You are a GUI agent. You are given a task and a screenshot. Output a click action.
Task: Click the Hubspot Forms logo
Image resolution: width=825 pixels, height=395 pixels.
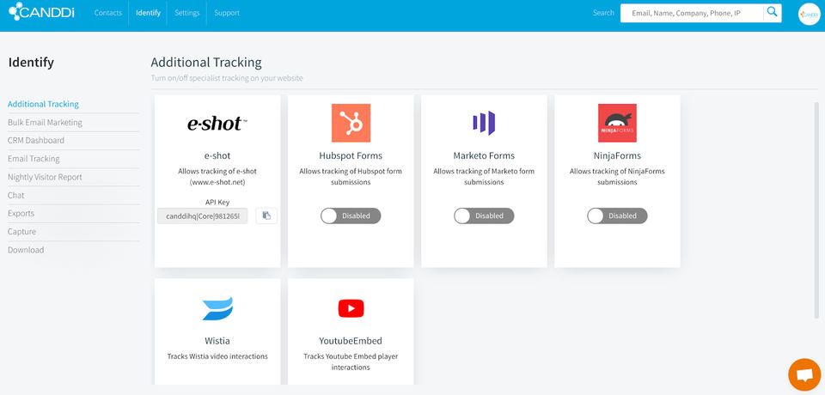coord(351,123)
